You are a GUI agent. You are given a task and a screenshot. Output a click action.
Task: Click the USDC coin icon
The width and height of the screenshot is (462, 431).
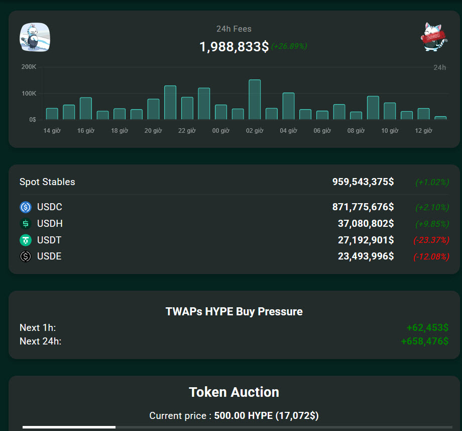(26, 207)
